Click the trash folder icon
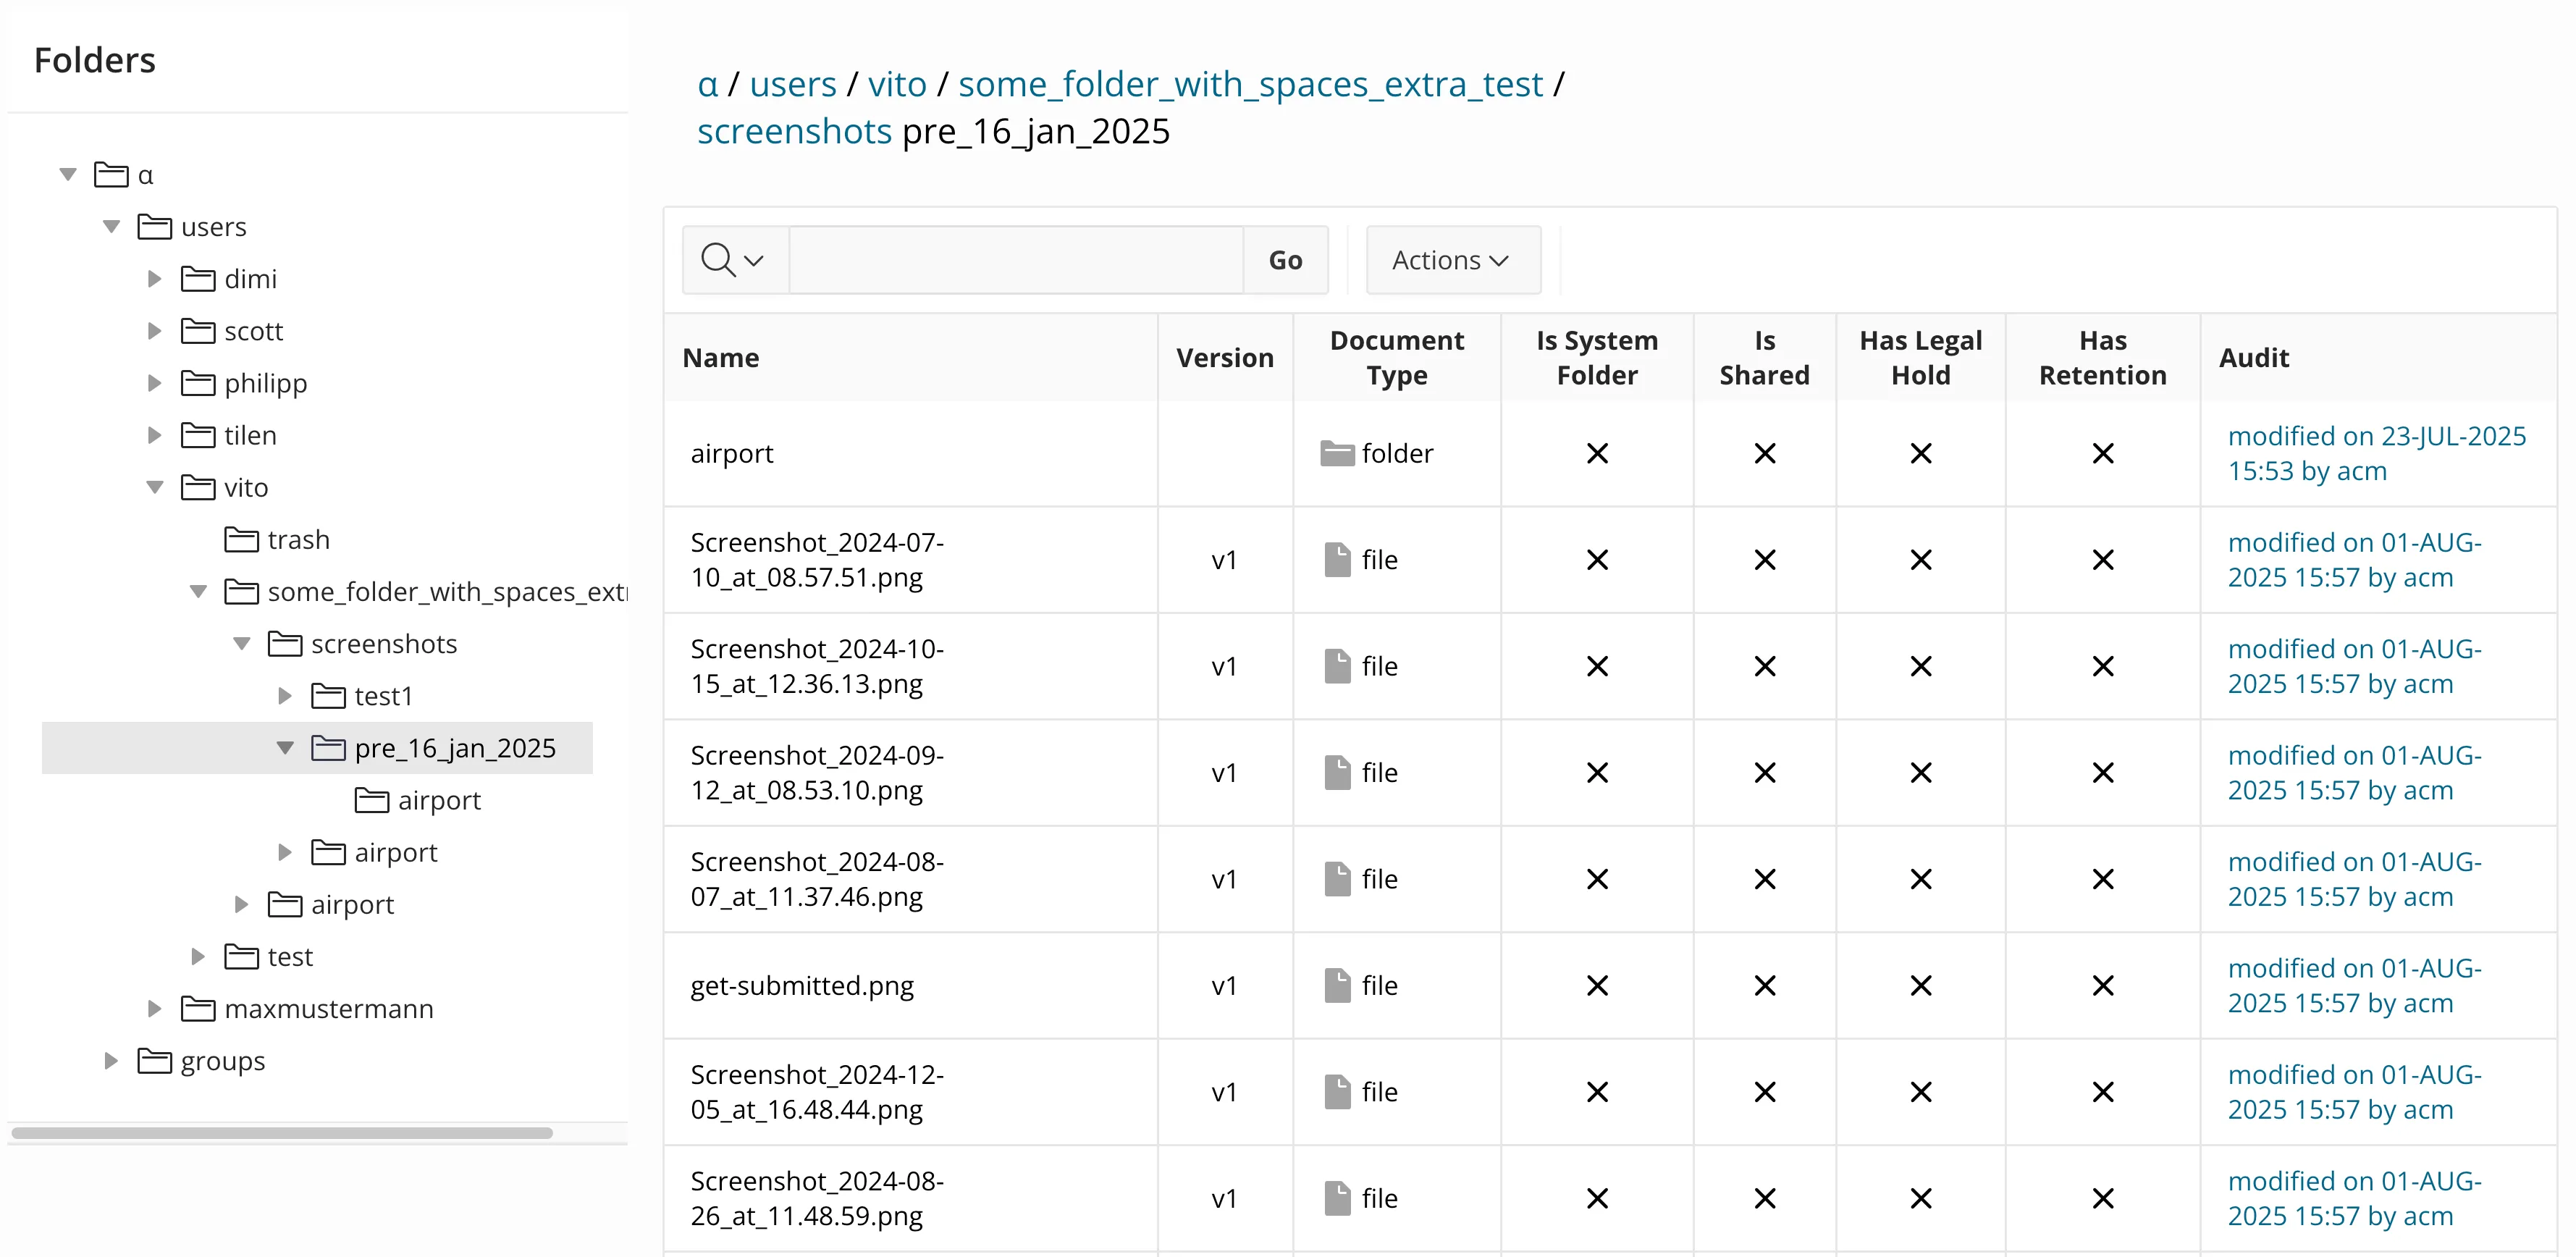The image size is (2576, 1257). coord(241,540)
